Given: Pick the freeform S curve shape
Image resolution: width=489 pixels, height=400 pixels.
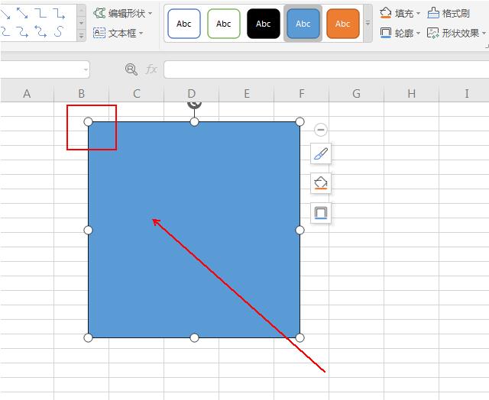Looking at the screenshot, I should (59, 31).
